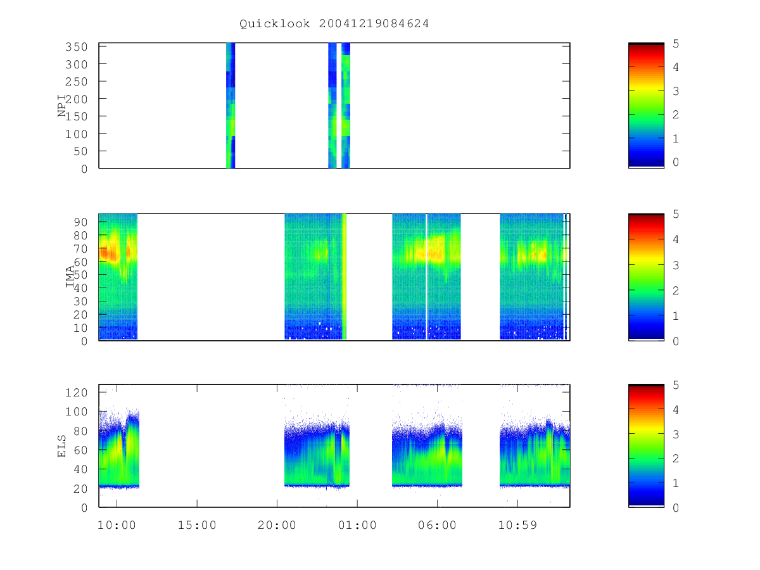The height and width of the screenshot is (570, 760).
Task: Click the IMA data block around 06:00
Action: point(426,277)
